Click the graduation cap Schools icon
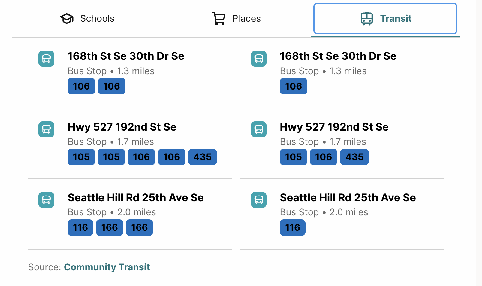 pos(67,19)
